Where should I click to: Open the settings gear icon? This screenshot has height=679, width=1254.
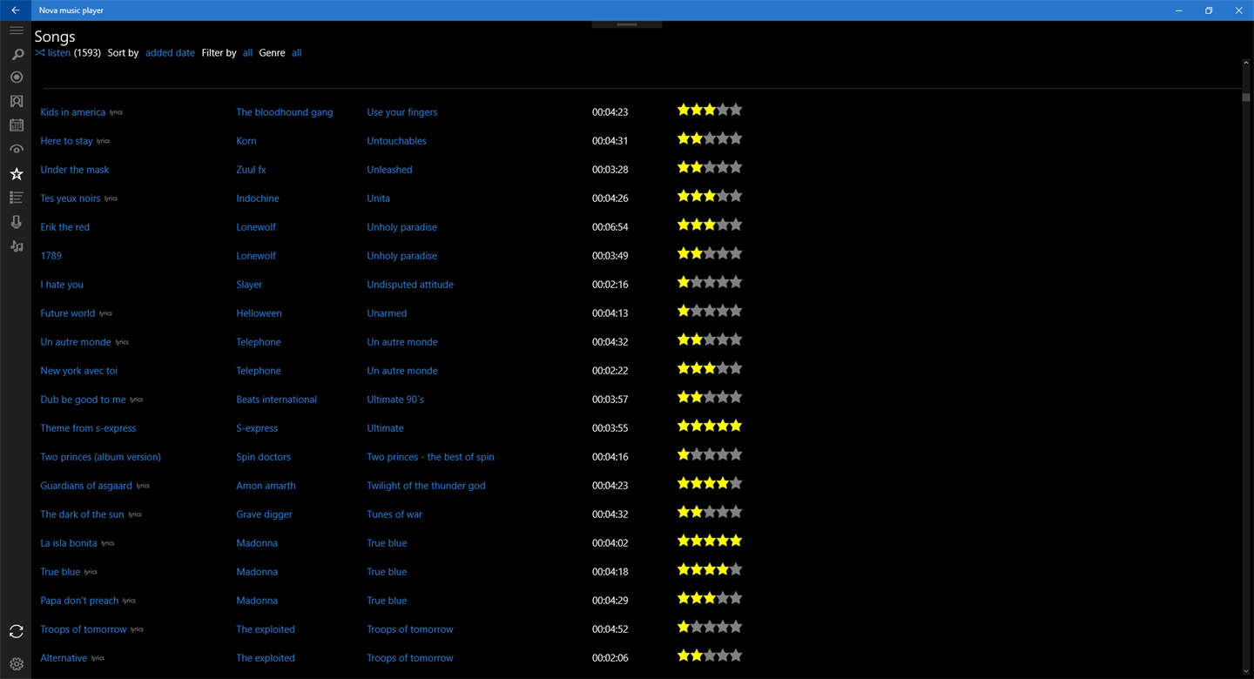click(16, 664)
